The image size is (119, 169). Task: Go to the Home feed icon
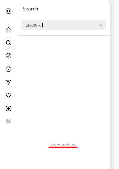tap(8, 30)
